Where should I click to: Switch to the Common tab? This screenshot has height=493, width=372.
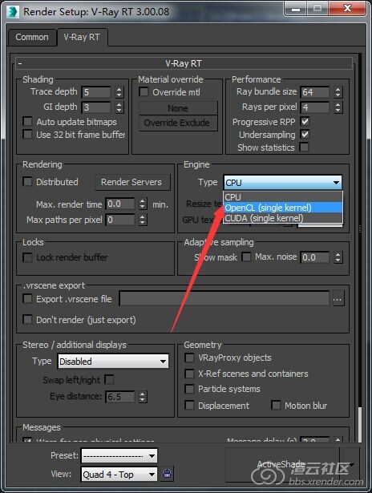(32, 37)
